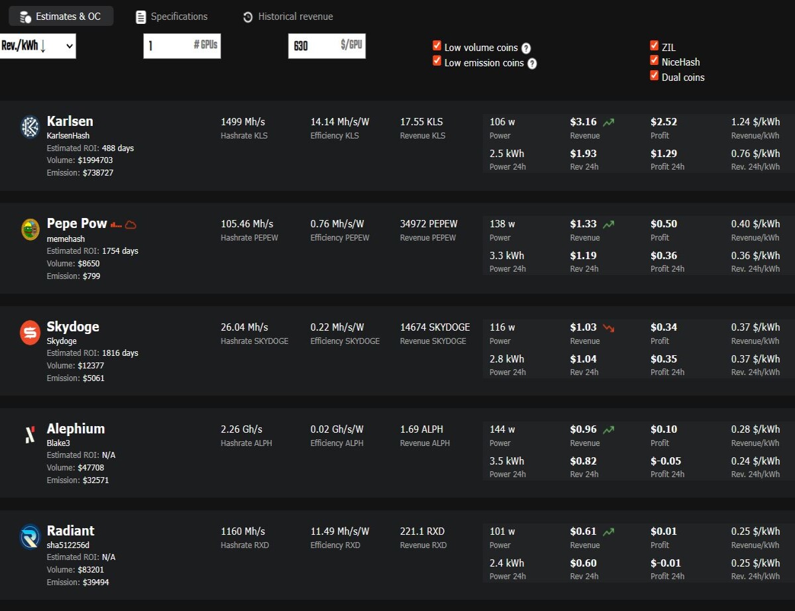Click the green uptrend arrow by Alephium revenue
Image resolution: width=795 pixels, height=611 pixels.
click(608, 429)
